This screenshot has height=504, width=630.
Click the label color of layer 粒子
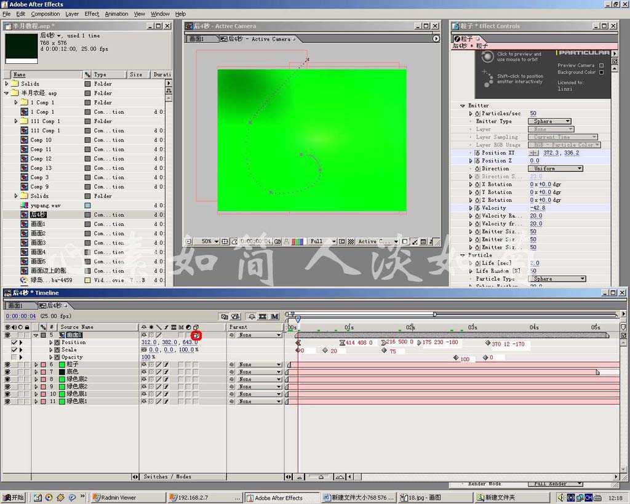click(43, 364)
